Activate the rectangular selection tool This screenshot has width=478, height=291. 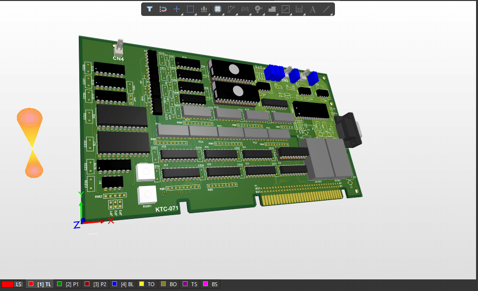(x=190, y=9)
